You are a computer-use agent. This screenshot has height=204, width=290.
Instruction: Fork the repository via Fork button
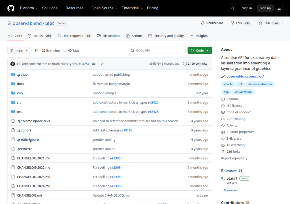pyautogui.click(x=241, y=23)
